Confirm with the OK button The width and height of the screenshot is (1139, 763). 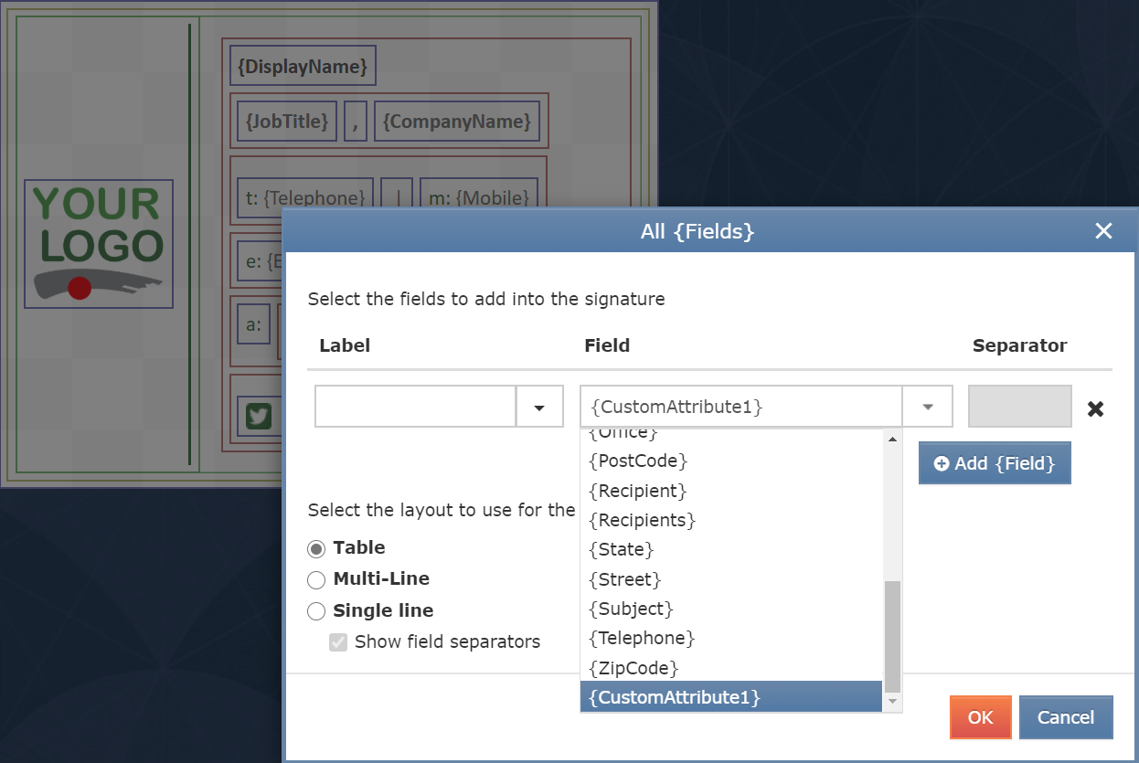pos(980,717)
